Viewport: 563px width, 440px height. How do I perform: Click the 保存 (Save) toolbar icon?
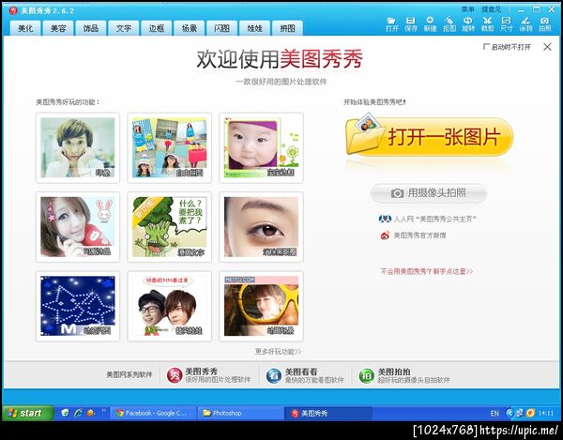tap(411, 24)
